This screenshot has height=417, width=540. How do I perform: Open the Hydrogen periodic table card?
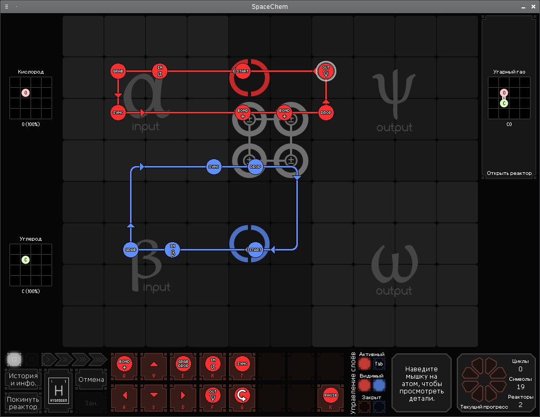click(58, 391)
